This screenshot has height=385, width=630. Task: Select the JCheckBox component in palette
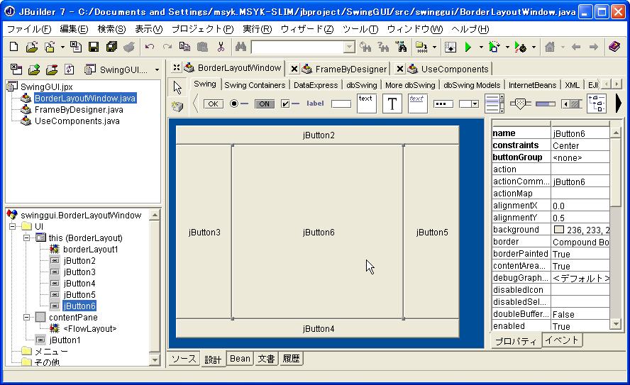290,104
